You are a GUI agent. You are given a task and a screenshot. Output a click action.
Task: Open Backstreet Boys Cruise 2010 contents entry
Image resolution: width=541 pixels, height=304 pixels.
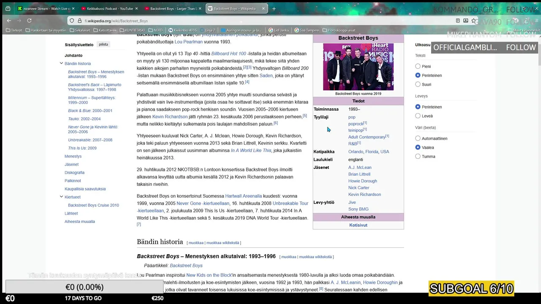93,205
